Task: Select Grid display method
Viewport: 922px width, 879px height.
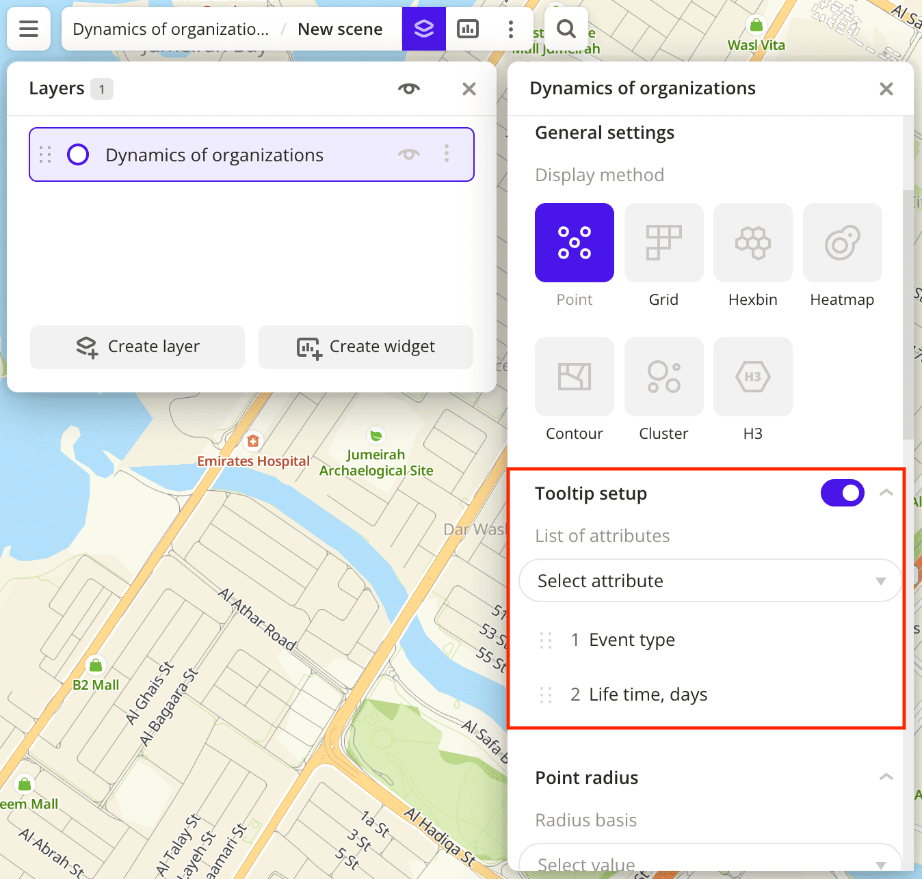Action: [663, 243]
